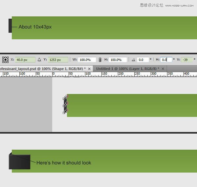
Task: Toggle the maintain aspect ratio chain link
Action: pos(100,60)
